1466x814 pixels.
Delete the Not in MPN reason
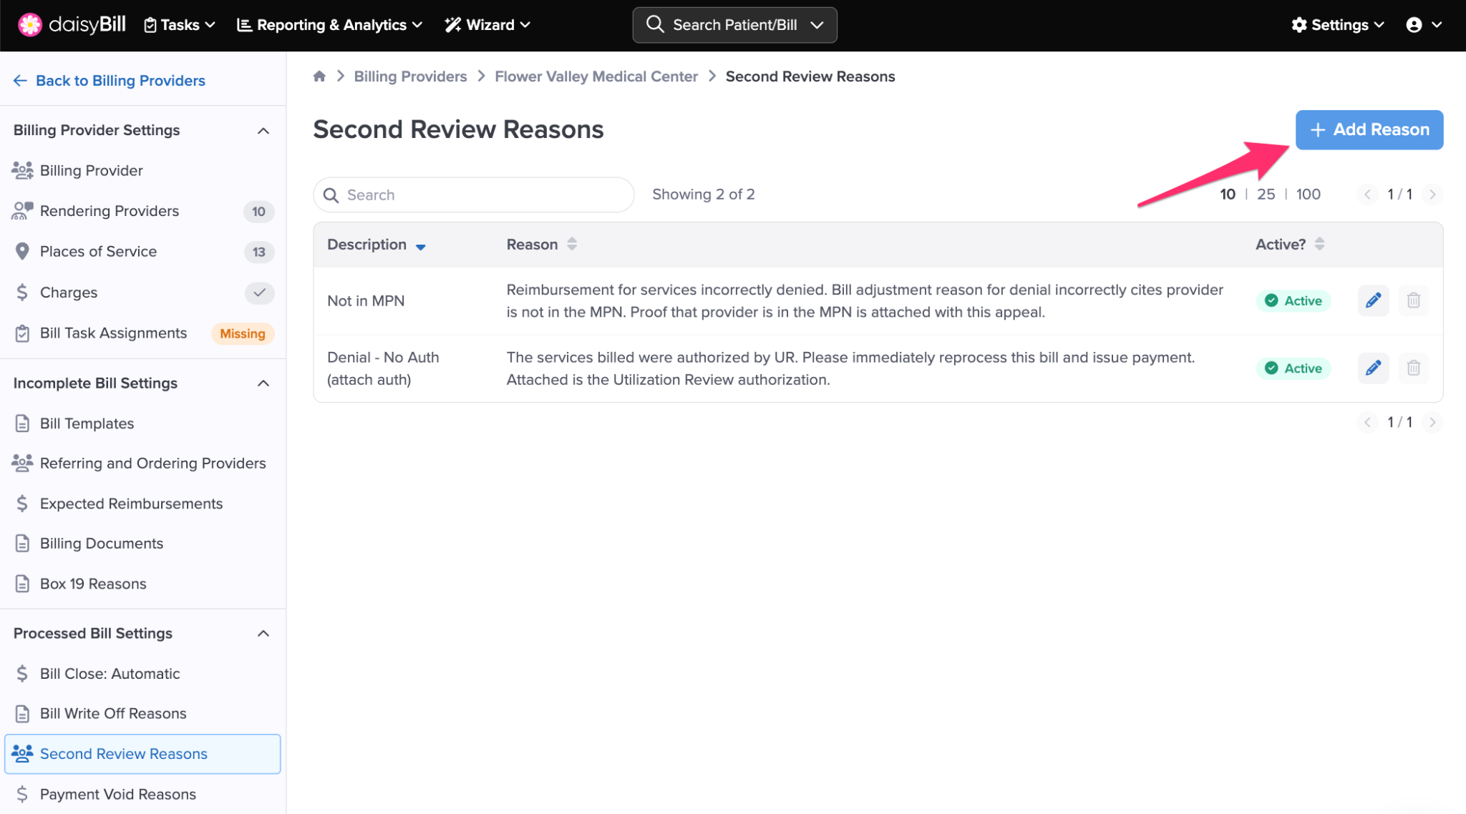[x=1413, y=300]
